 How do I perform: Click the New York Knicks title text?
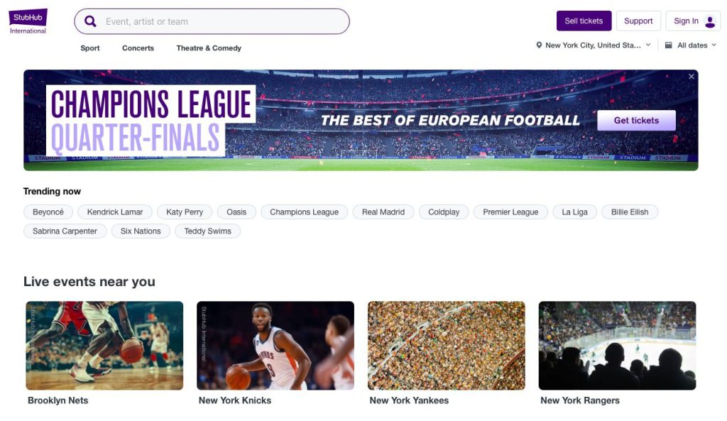coord(235,400)
